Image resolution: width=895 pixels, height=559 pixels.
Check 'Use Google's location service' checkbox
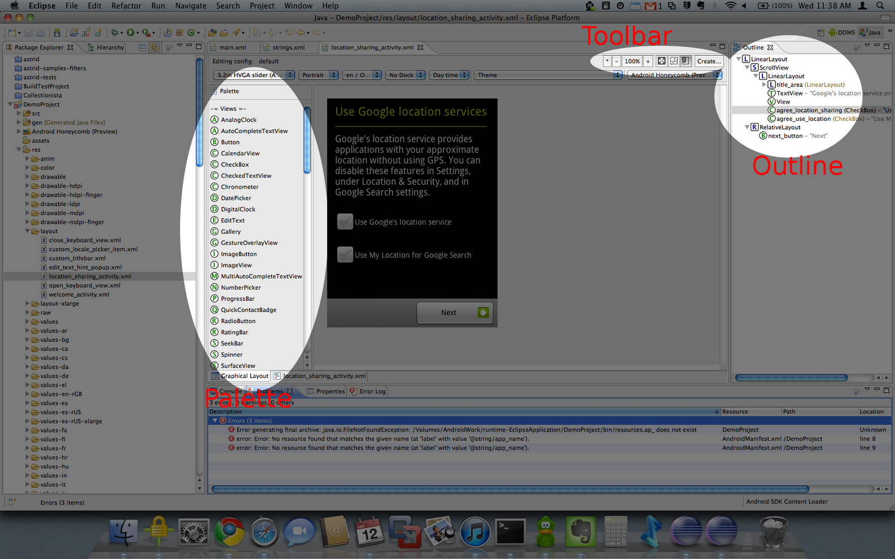pyautogui.click(x=345, y=222)
